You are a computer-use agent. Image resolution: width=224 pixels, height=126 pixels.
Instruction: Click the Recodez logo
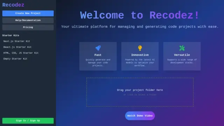[13, 5]
